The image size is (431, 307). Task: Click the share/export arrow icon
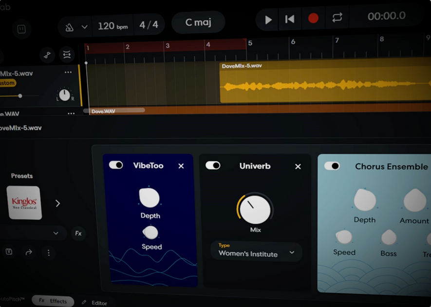[x=29, y=253]
